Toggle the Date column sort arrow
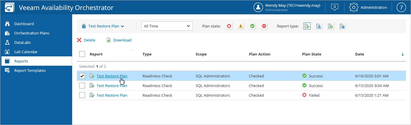 (403, 54)
